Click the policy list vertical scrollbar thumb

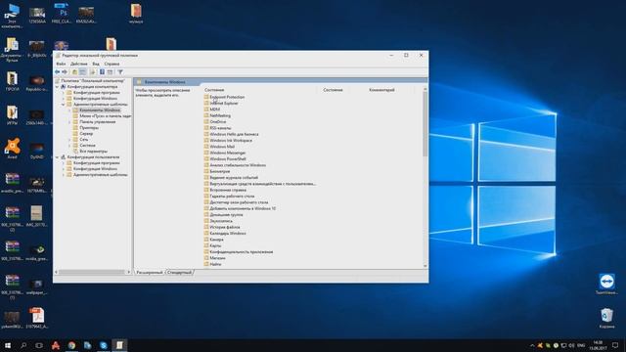coord(425,124)
